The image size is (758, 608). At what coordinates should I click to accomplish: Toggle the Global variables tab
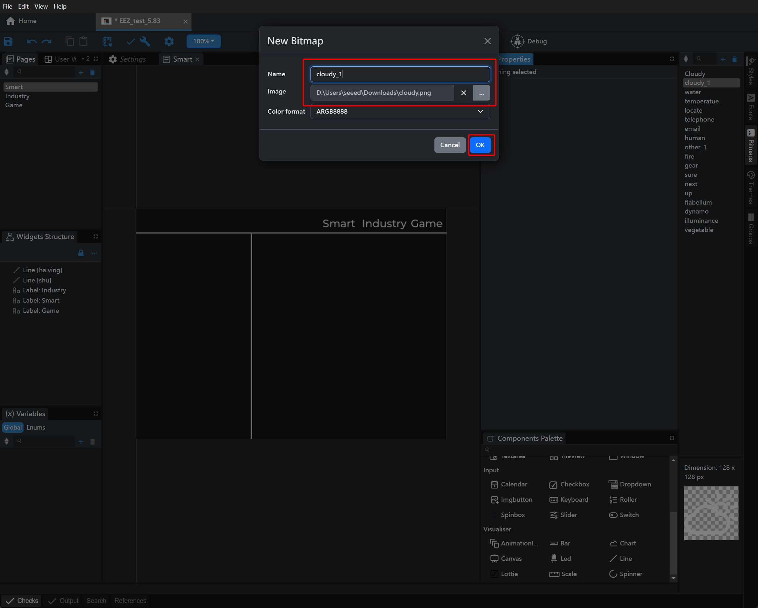point(13,427)
